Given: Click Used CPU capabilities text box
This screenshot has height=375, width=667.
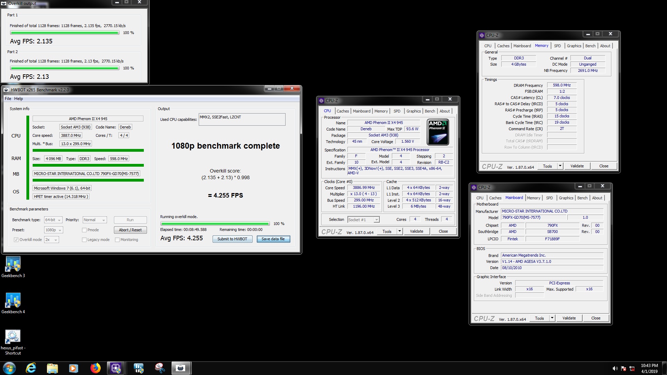Looking at the screenshot, I should pos(242,119).
